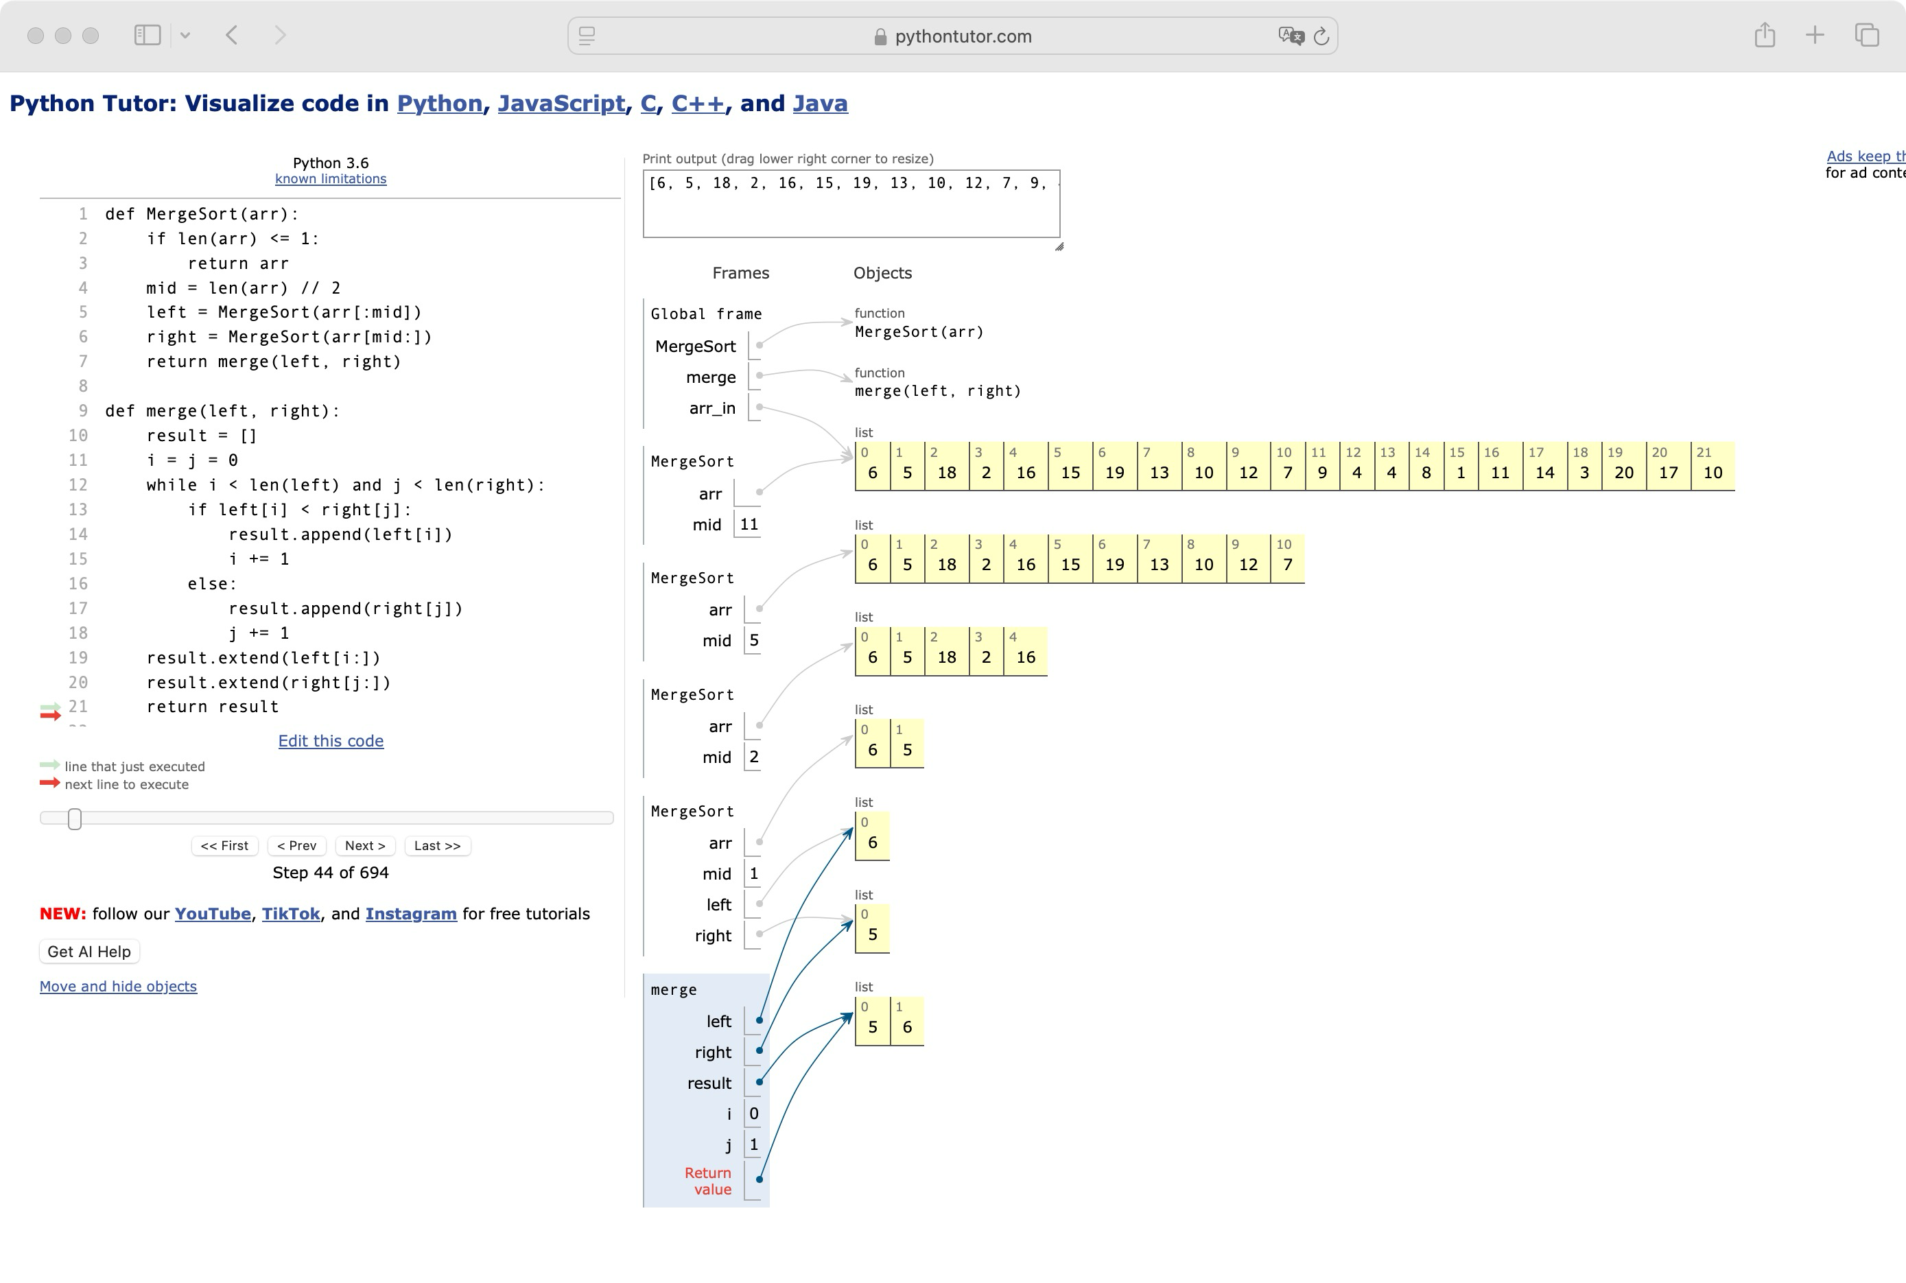This screenshot has height=1283, width=1906.
Task: Open the known limitations link
Action: click(331, 178)
